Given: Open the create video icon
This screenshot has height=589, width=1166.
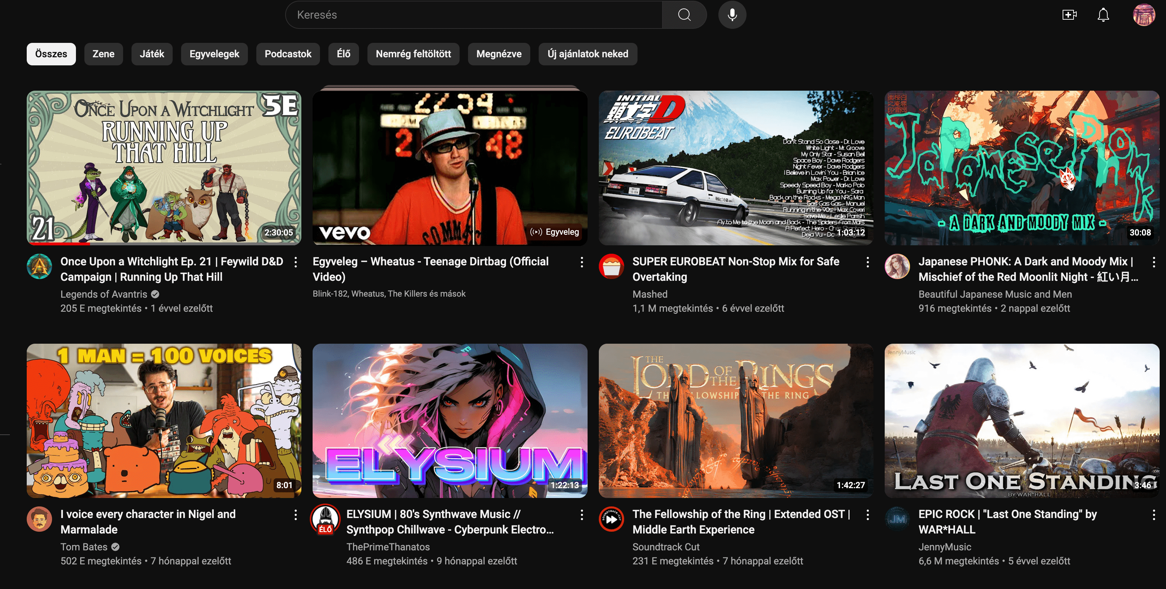Looking at the screenshot, I should (x=1069, y=15).
